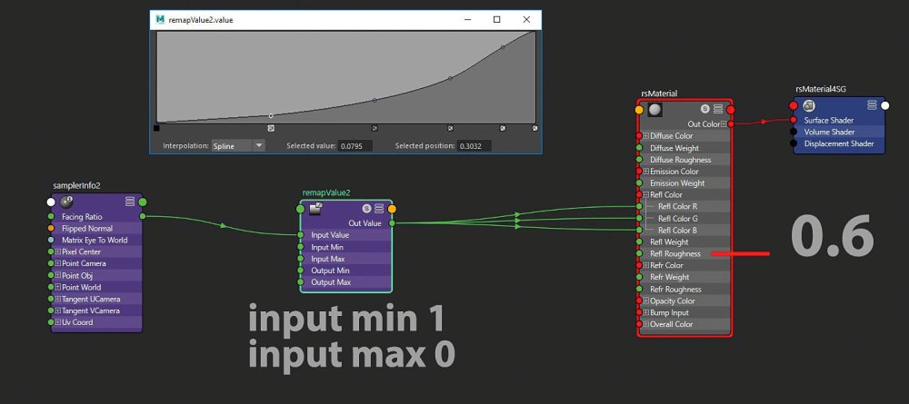This screenshot has width=909, height=404.
Task: Select the curve point at position 0.3032
Action: 271,116
